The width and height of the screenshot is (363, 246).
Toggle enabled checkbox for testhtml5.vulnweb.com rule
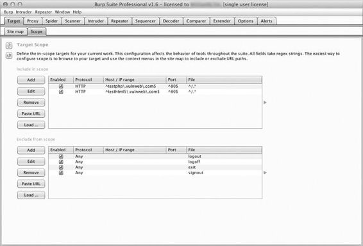(61, 92)
